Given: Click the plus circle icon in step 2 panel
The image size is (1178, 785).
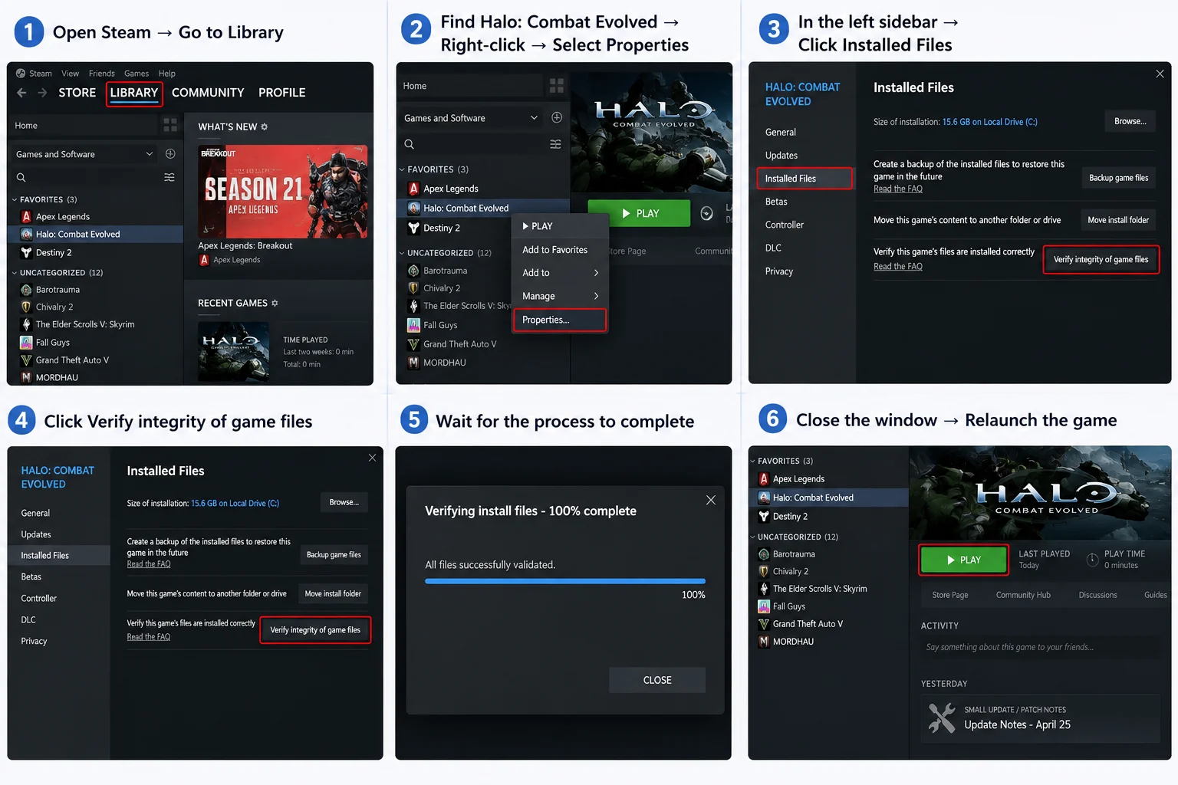Looking at the screenshot, I should point(557,117).
